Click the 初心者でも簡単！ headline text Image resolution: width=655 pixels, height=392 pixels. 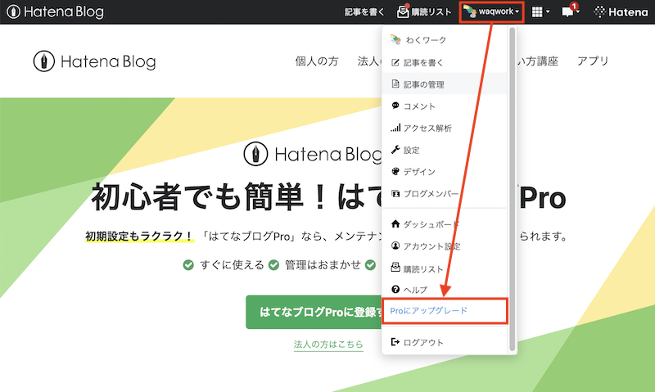tap(210, 196)
